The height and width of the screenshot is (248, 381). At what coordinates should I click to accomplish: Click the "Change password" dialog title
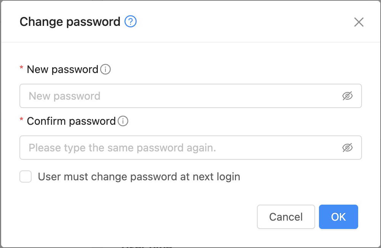(70, 22)
